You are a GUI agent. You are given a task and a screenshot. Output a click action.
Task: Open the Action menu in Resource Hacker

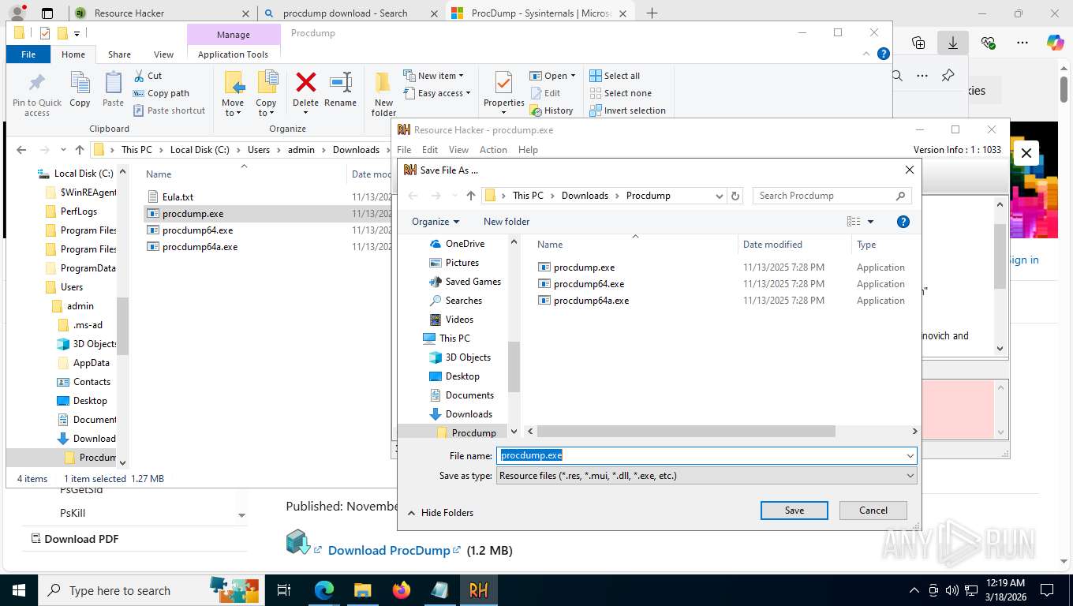pos(493,150)
